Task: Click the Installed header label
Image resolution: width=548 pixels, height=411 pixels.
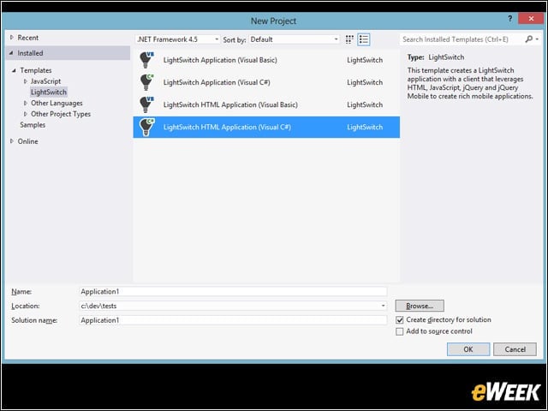Action: point(31,53)
